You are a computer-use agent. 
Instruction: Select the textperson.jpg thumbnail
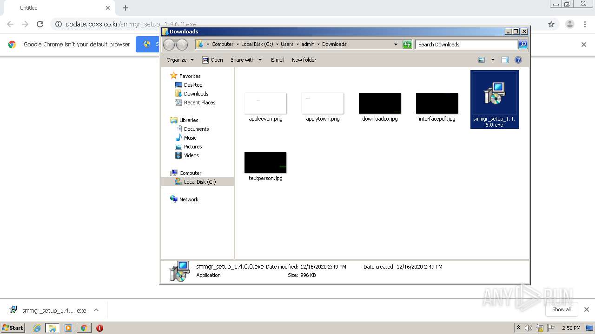point(265,163)
